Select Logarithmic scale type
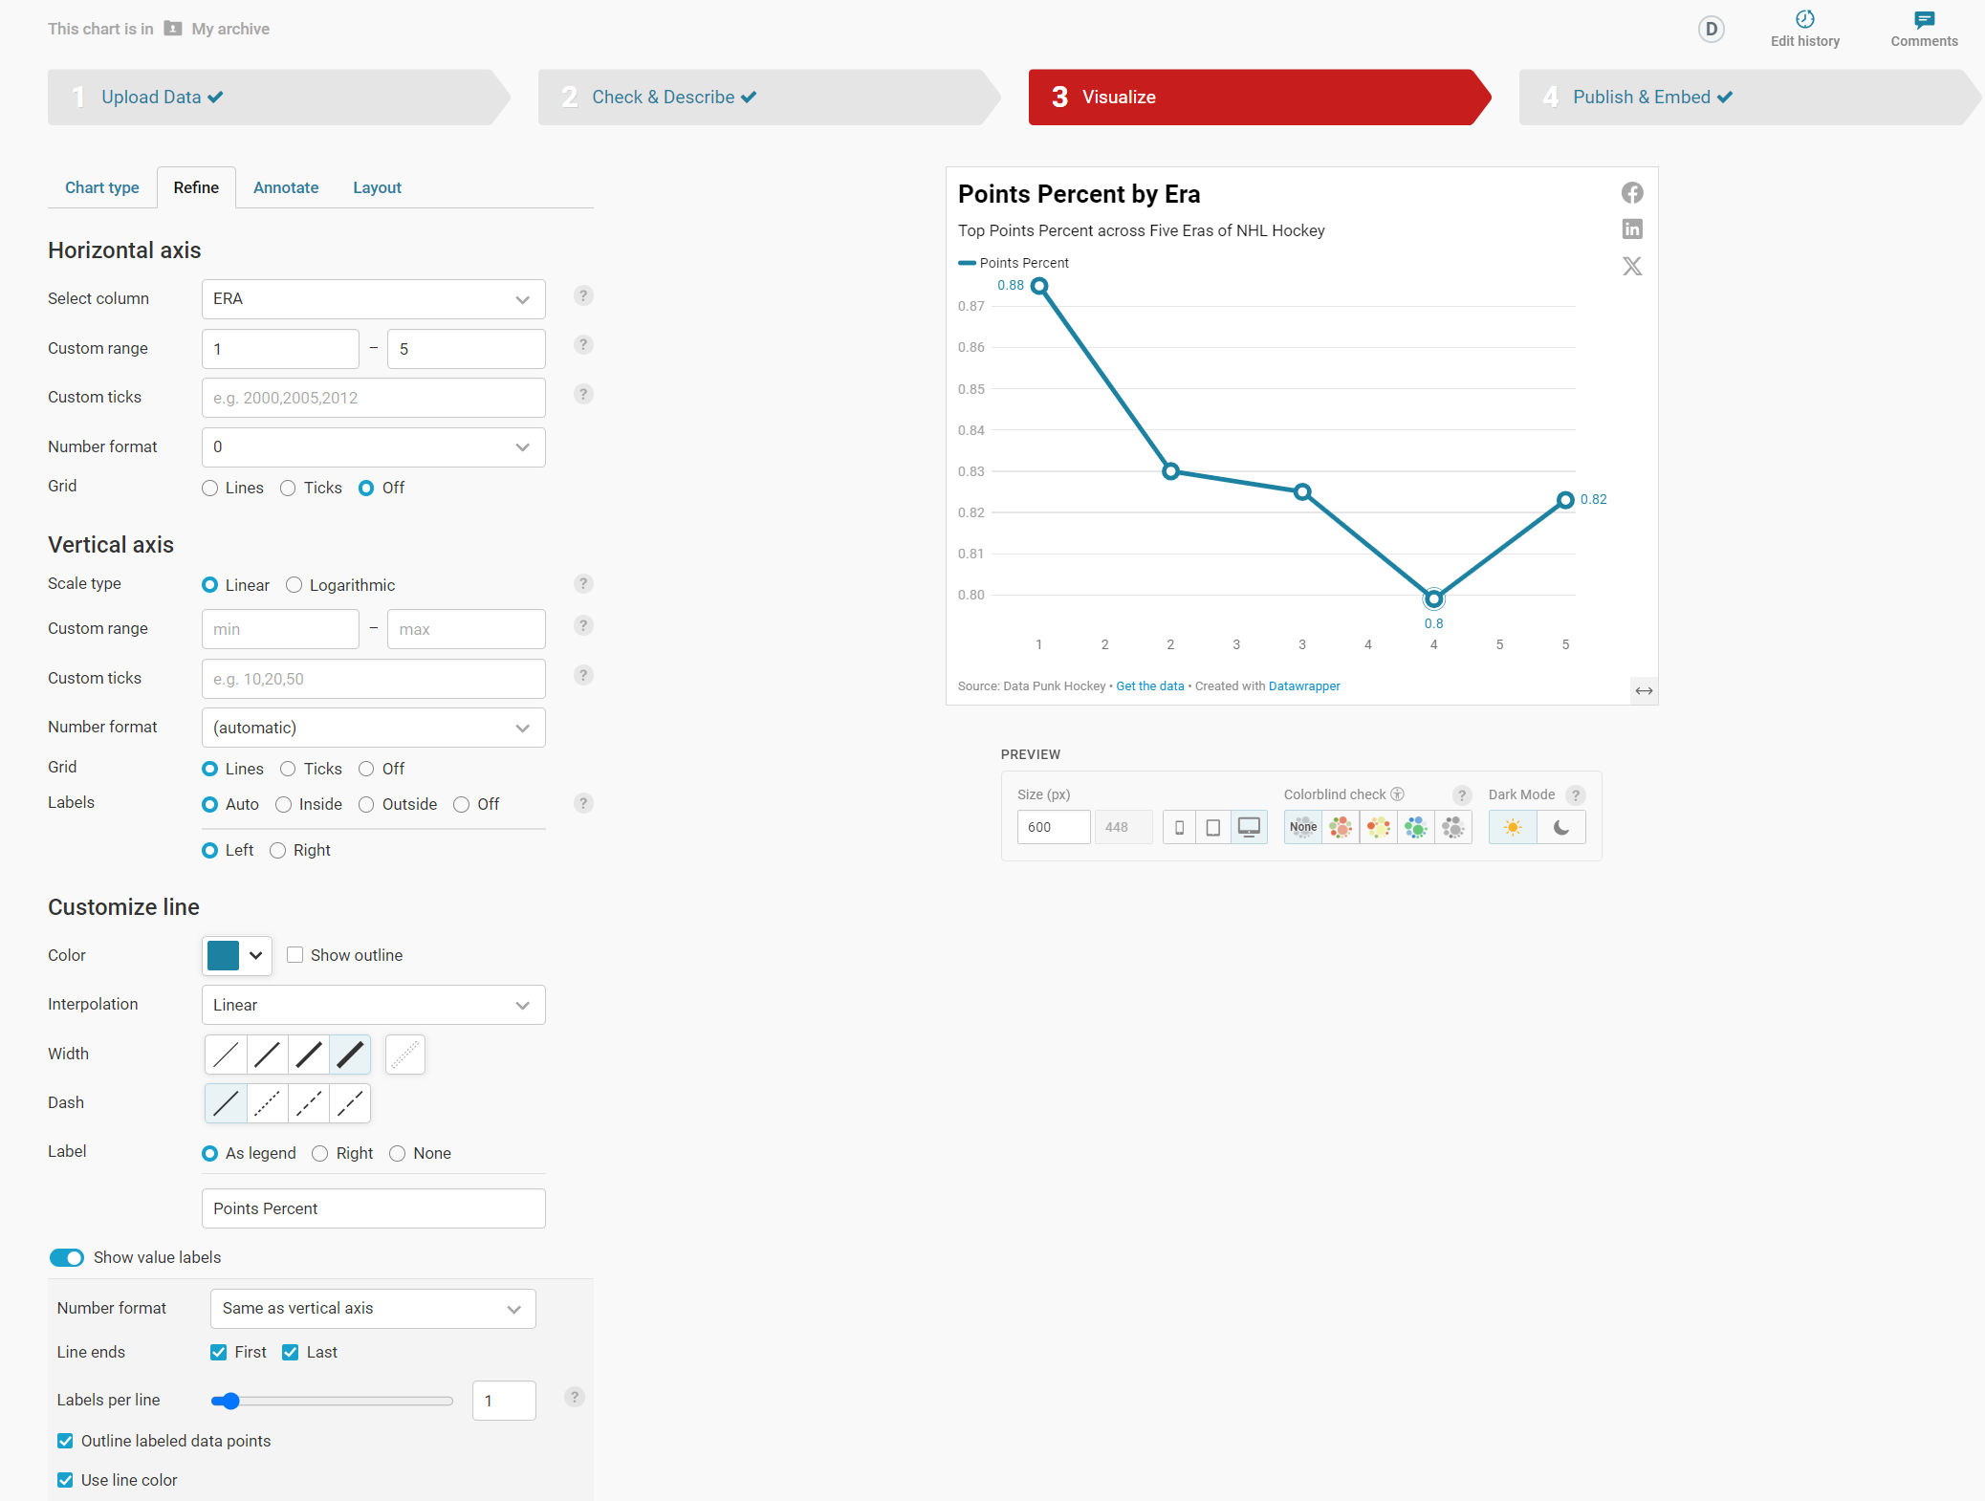1985x1501 pixels. (294, 585)
